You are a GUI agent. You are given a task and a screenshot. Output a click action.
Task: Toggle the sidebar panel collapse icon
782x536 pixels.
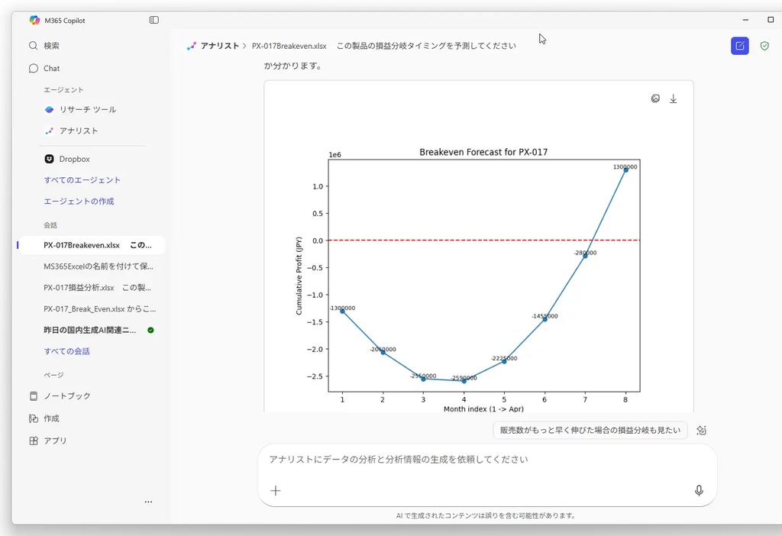(154, 21)
